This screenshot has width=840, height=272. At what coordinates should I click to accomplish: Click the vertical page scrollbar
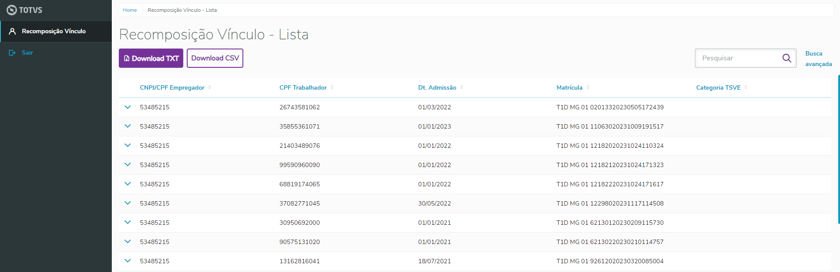[839, 149]
